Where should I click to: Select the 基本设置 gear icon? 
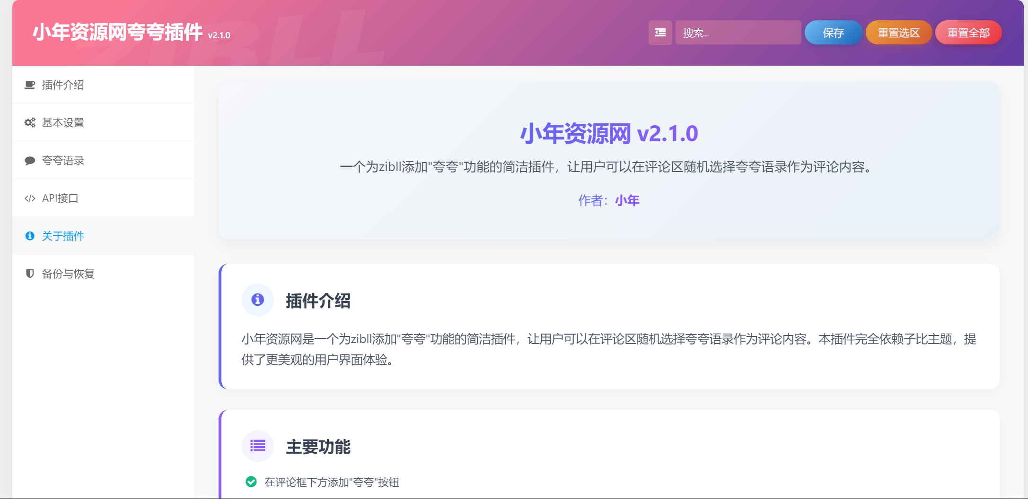click(29, 122)
